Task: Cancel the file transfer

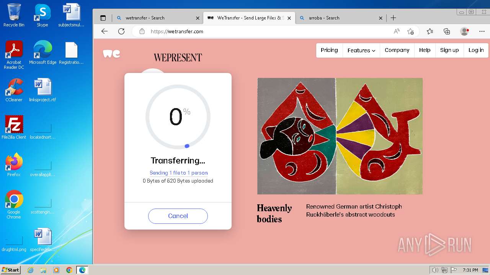Action: [178, 216]
